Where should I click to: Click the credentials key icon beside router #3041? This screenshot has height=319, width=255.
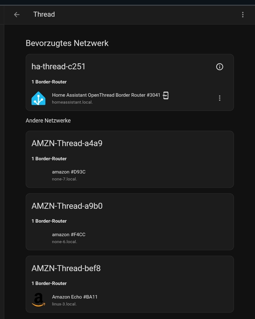coord(166,95)
